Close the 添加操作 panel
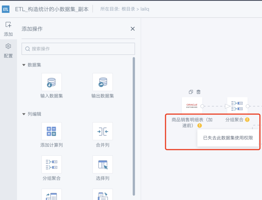262x200 pixels. click(x=132, y=29)
